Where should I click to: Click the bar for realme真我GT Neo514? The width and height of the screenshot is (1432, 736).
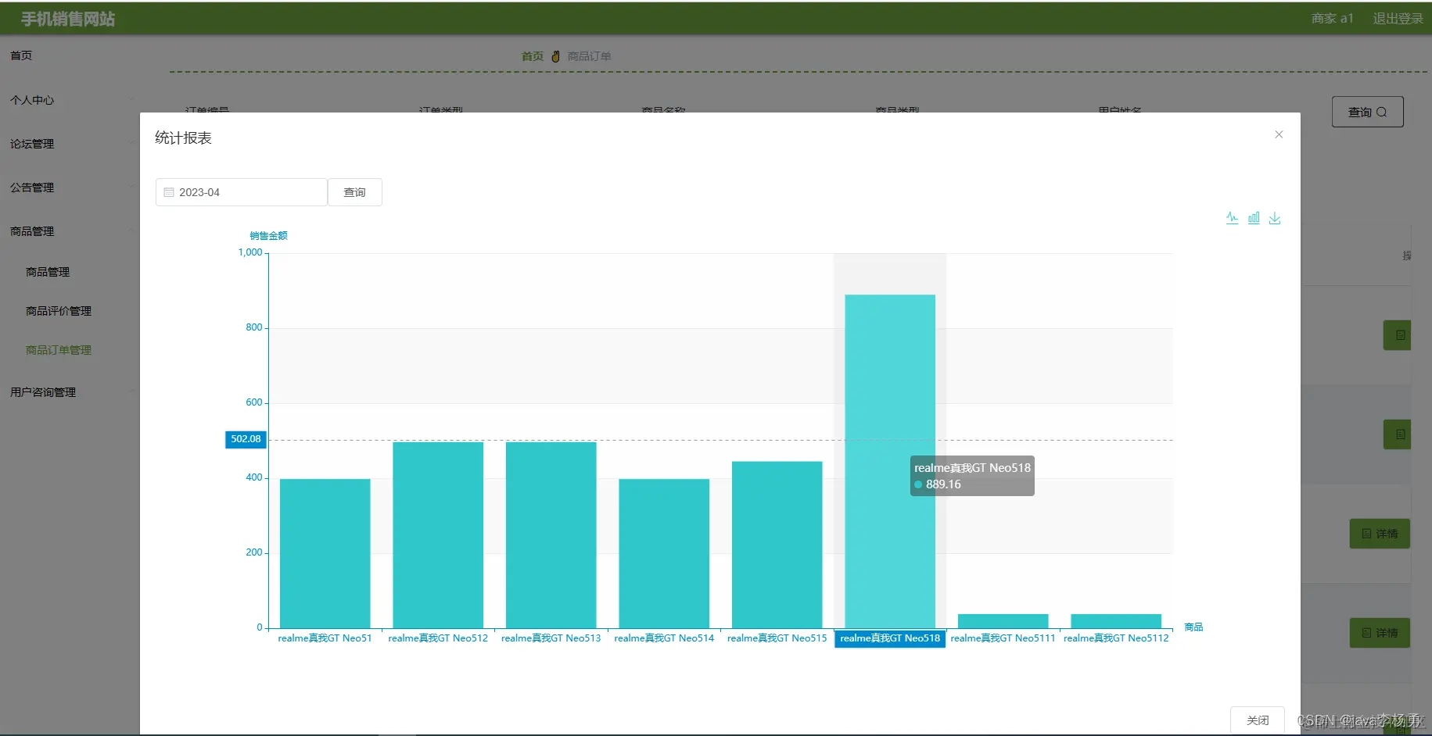point(664,553)
